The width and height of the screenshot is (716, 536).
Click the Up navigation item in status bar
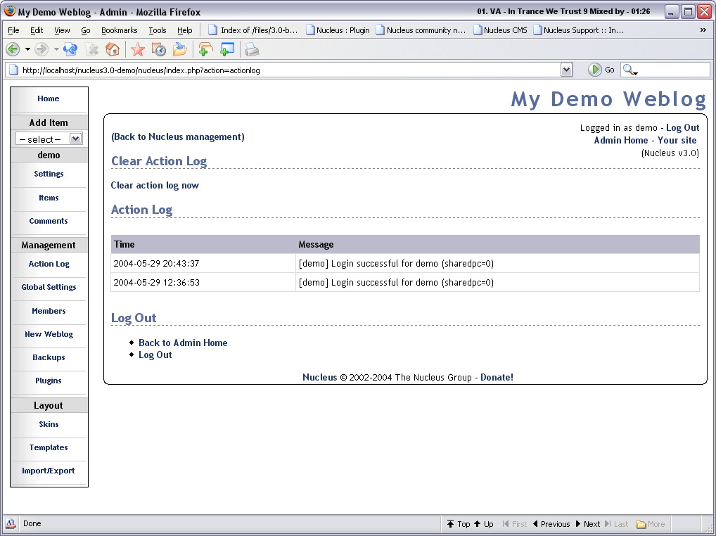tap(483, 523)
